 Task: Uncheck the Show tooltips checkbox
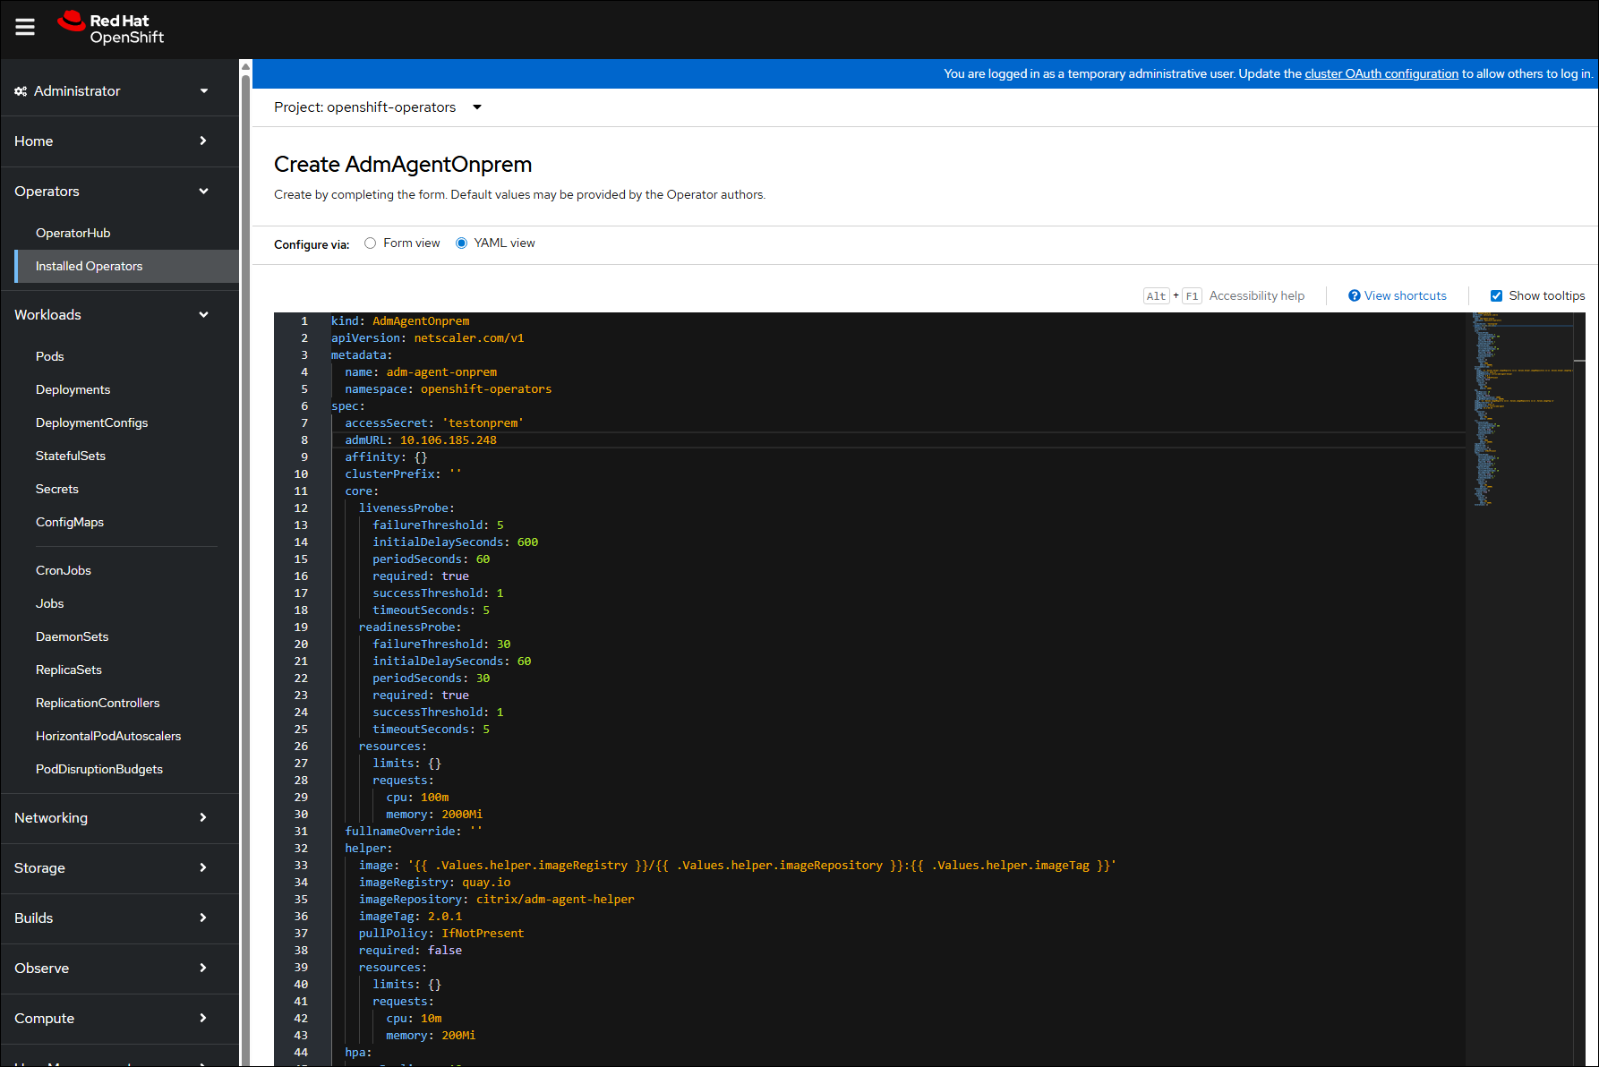pos(1496,294)
